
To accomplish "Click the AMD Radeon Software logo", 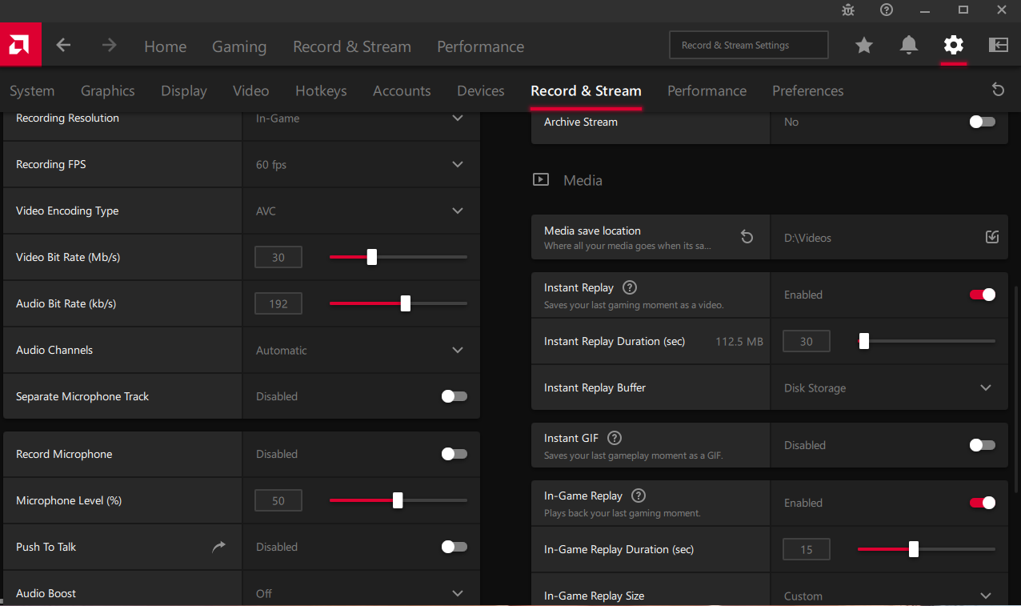I will click(x=20, y=45).
